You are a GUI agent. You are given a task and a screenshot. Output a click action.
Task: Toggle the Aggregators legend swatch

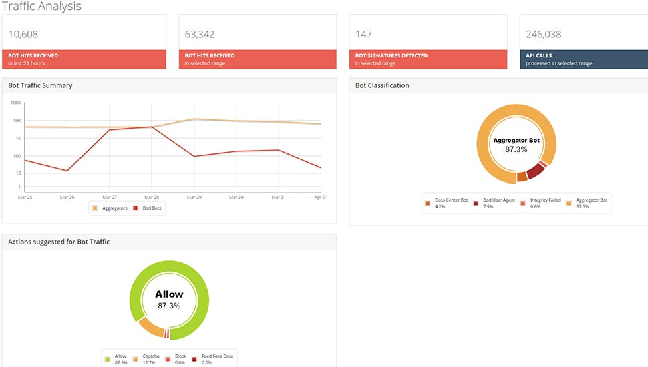(x=95, y=208)
